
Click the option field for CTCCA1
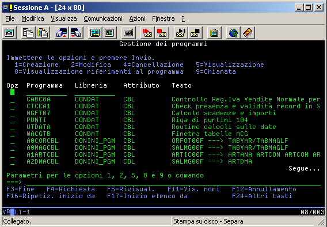[12, 106]
